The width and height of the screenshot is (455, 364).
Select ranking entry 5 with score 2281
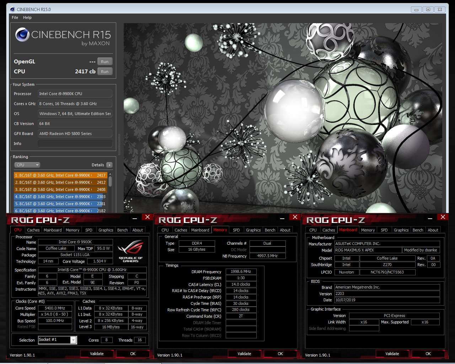pos(60,204)
